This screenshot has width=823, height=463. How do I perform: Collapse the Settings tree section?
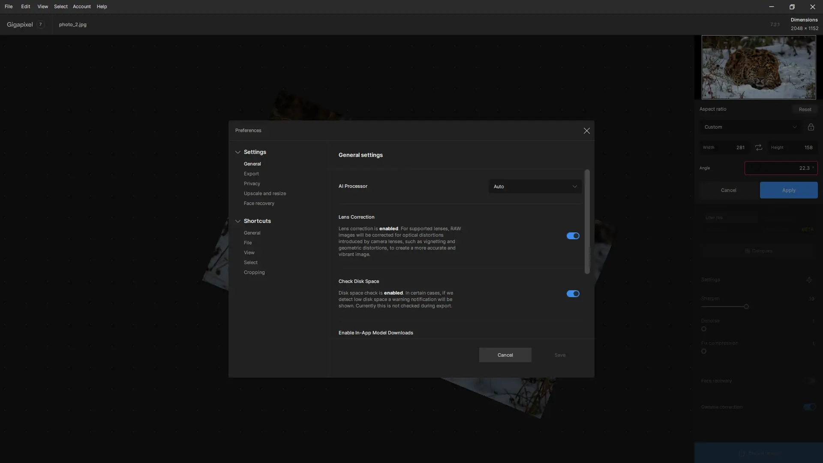click(x=238, y=152)
